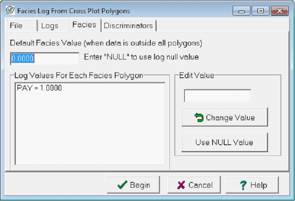Cancel the facies log dialog
The image size is (295, 201).
click(194, 185)
